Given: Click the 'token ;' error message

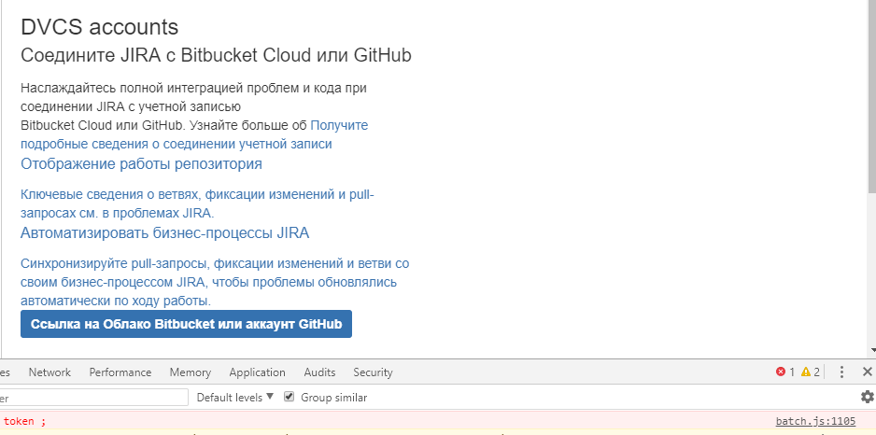Looking at the screenshot, I should [x=24, y=422].
